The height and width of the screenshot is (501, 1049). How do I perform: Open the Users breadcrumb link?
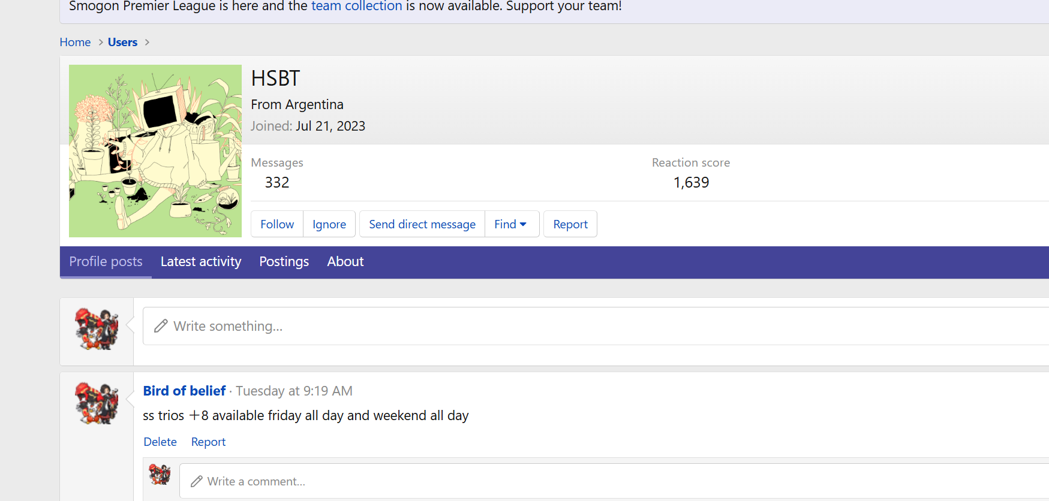122,43
